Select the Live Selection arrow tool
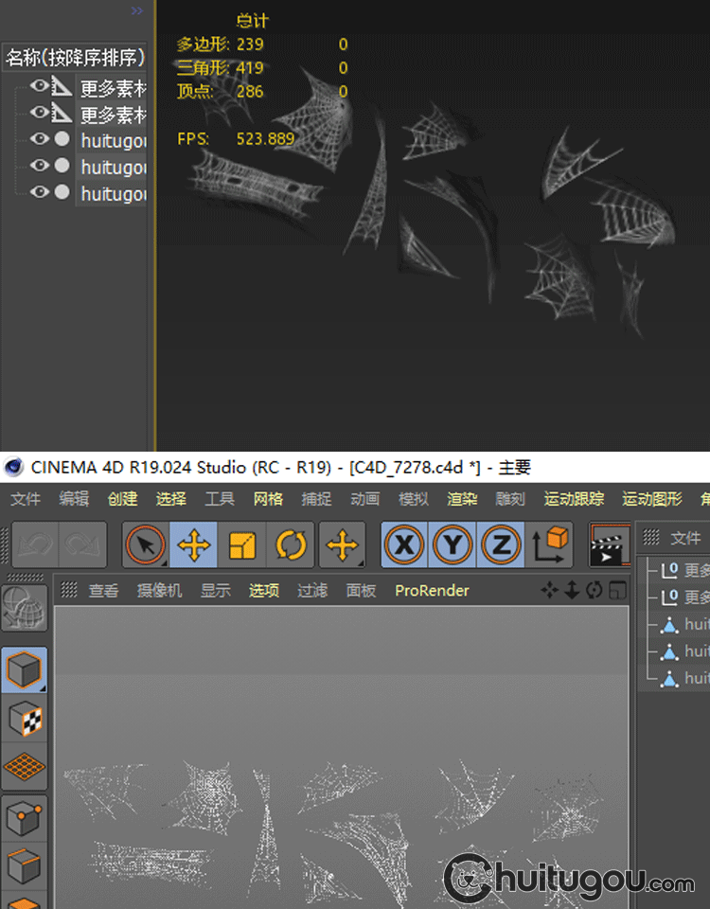The height and width of the screenshot is (909, 710). coord(146,545)
